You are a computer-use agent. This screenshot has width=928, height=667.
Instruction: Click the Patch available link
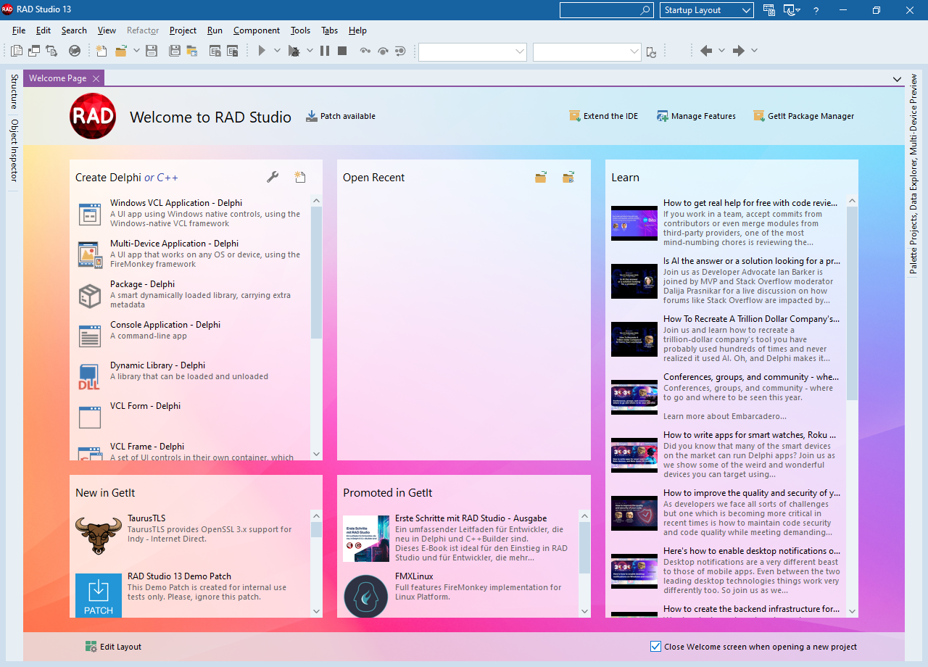click(x=341, y=116)
